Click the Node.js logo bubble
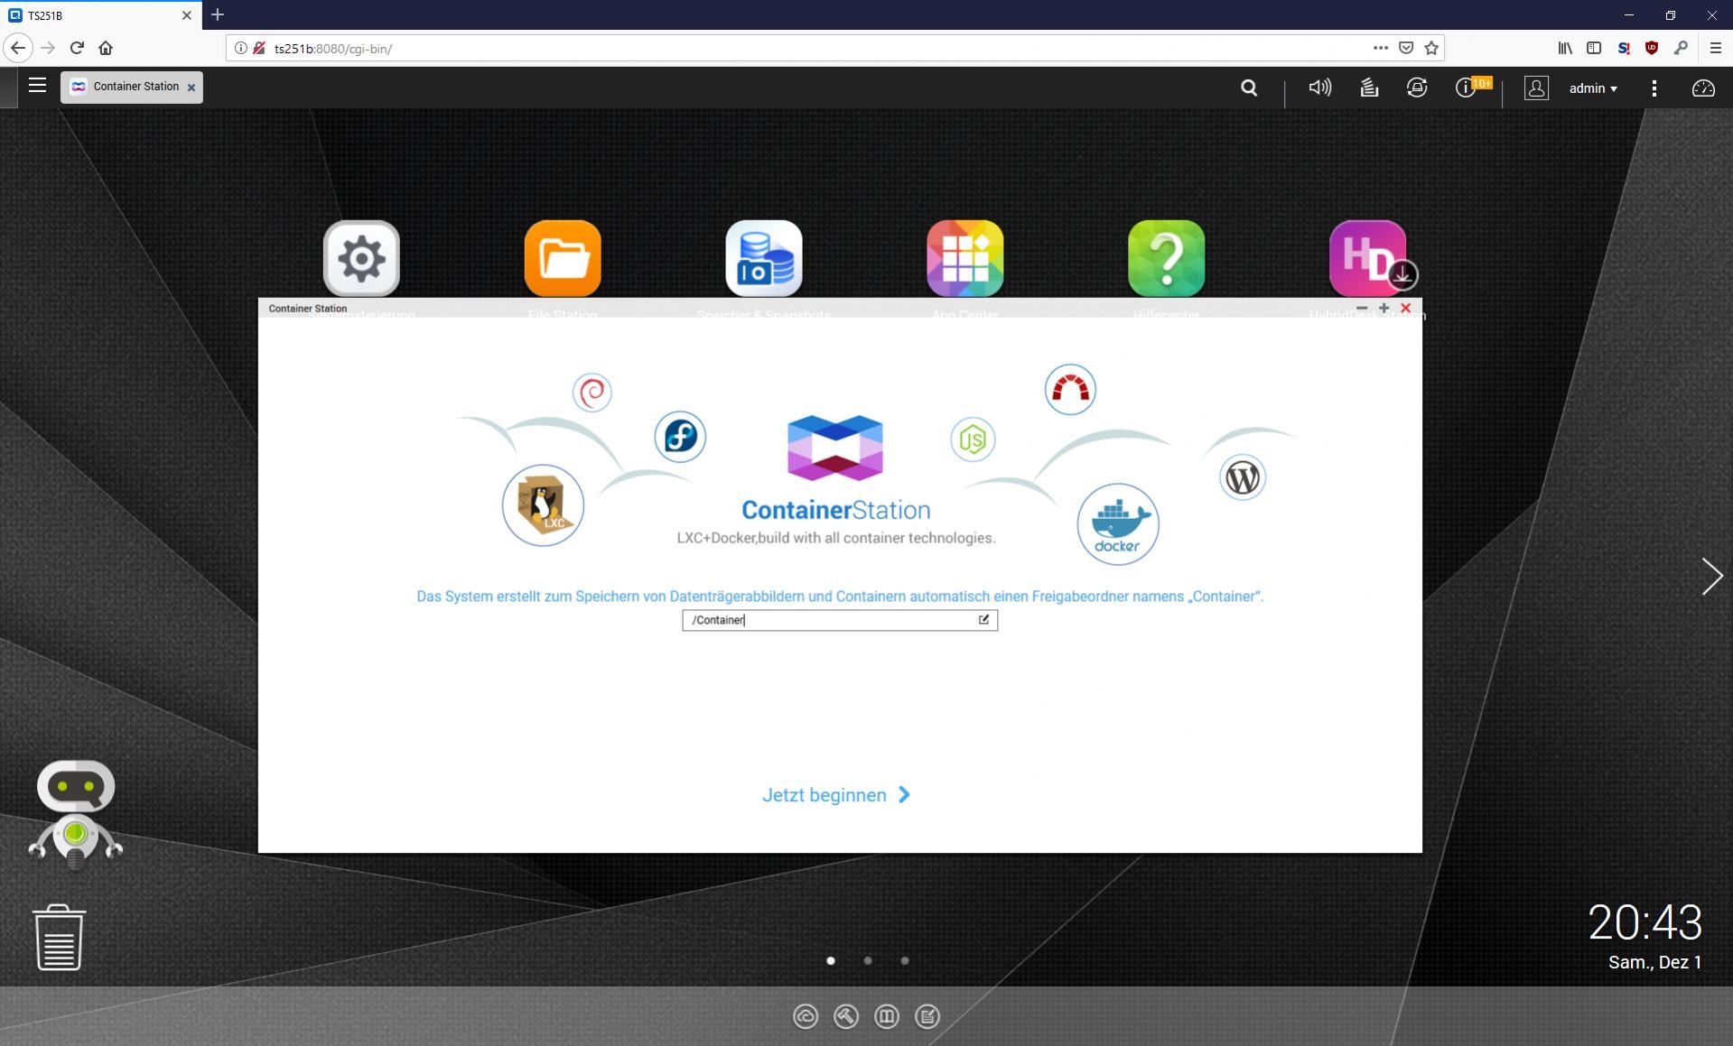1733x1046 pixels. click(x=973, y=440)
